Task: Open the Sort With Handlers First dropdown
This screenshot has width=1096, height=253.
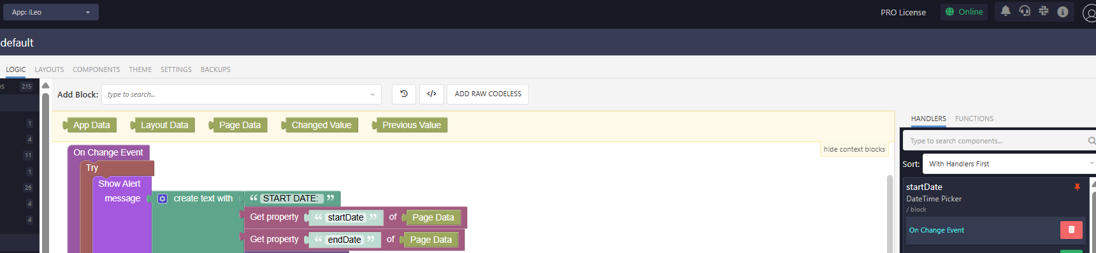Action: [1009, 164]
